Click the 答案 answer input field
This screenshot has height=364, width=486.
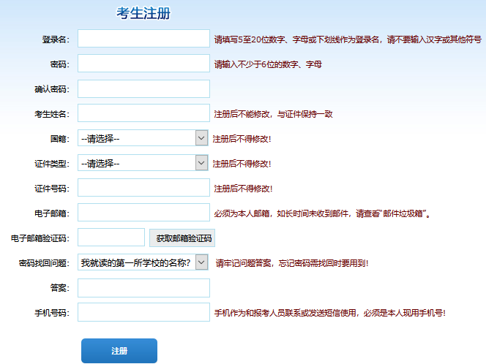pyautogui.click(x=143, y=288)
